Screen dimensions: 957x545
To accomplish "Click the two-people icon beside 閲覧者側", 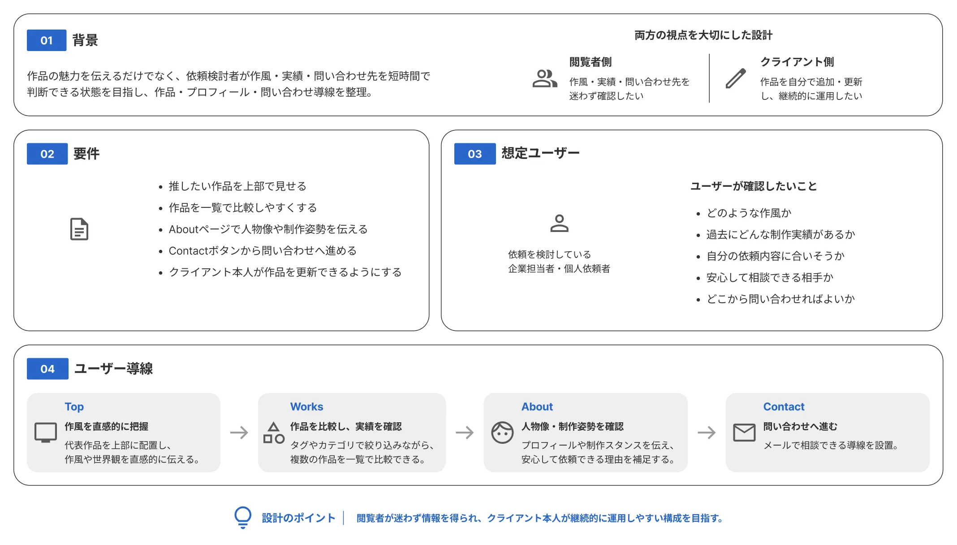I will click(x=545, y=78).
